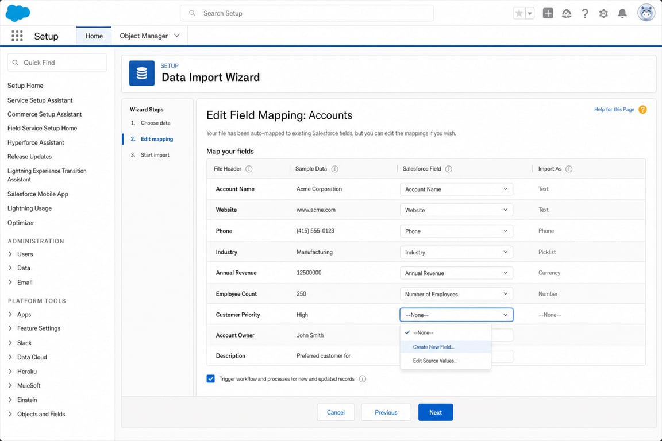
Task: Switch to the Home tab
Action: click(94, 36)
